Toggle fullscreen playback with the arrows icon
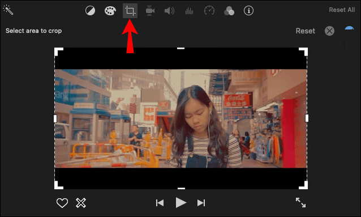Screen dimensions: 361x217 click(x=300, y=202)
